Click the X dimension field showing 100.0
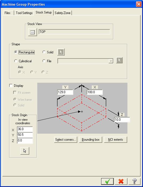The height and width of the screenshot is (187, 143). pos(95,92)
